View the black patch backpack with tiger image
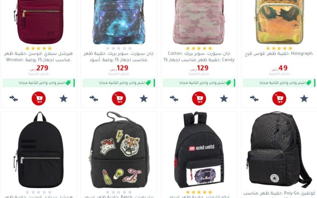 119,150
